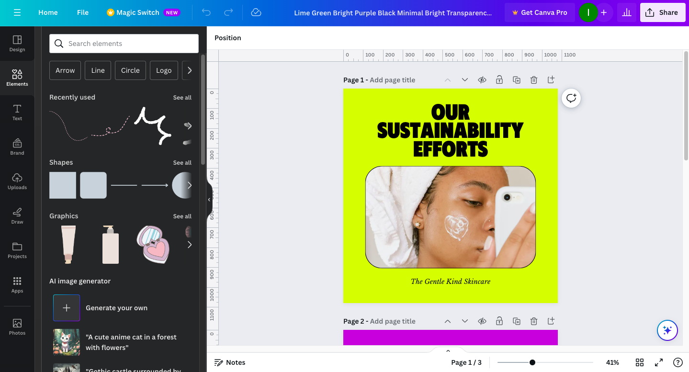
Task: Open the Design panel
Action: point(17,44)
